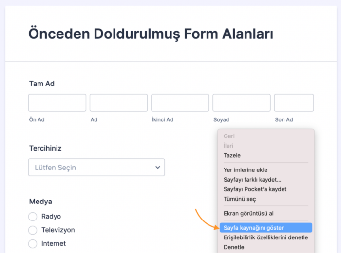341x254 pixels.
Task: Select Yer imlerine ekle menu entry
Action: (x=246, y=170)
